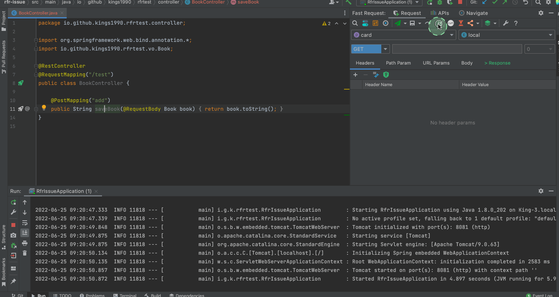Click the request URL input field
This screenshot has width=559, height=297.
pyautogui.click(x=457, y=49)
